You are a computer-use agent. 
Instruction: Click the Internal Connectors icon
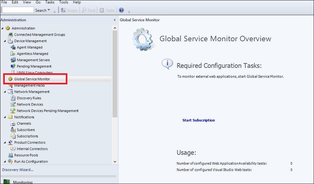coord(13,149)
